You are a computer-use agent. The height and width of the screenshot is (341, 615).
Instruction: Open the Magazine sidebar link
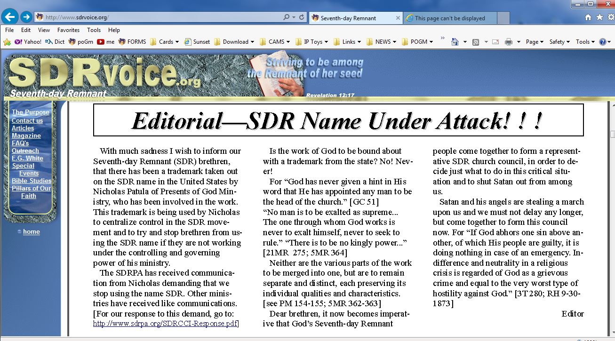pyautogui.click(x=26, y=135)
